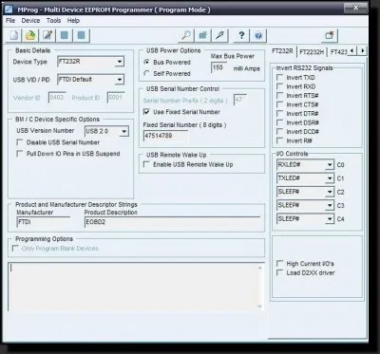Open the Device menu
The image size is (380, 354).
[30, 21]
